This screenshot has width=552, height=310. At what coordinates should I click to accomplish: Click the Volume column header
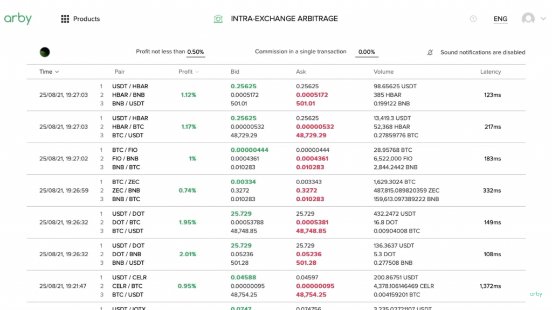pyautogui.click(x=383, y=72)
